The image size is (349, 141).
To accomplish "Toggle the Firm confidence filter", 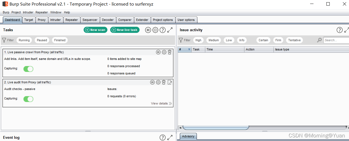I will click(x=278, y=40).
